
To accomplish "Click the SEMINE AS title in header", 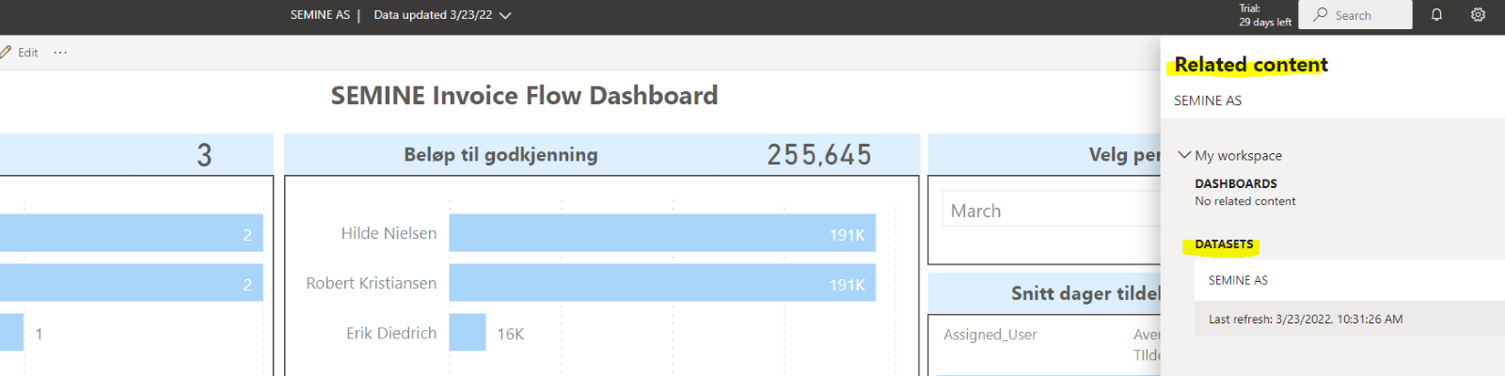I will (320, 15).
